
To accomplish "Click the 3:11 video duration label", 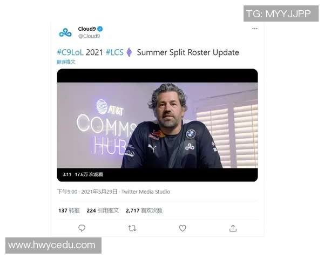I will point(67,174).
